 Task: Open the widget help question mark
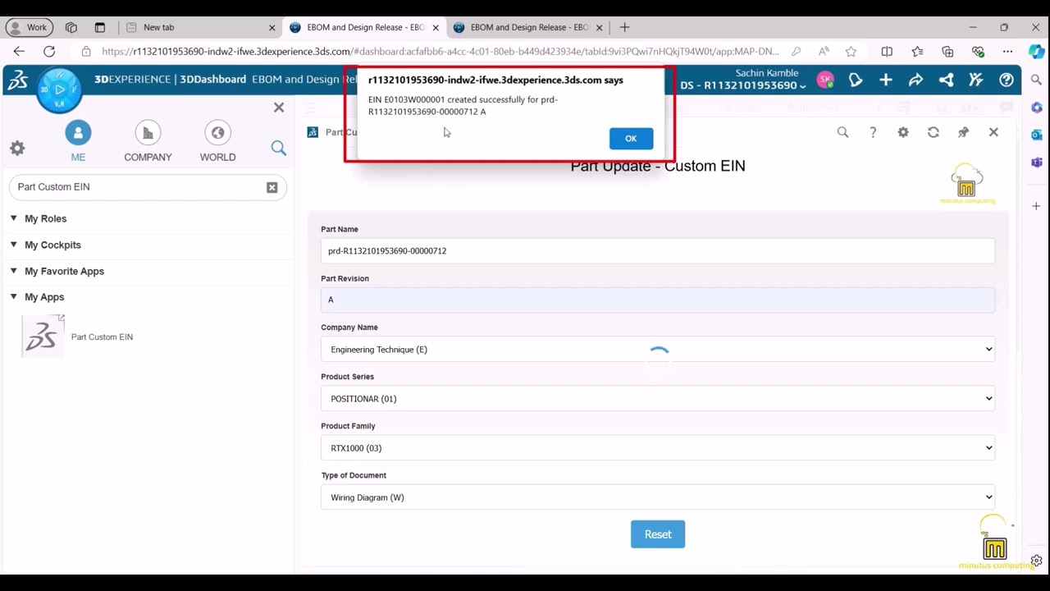pos(873,132)
